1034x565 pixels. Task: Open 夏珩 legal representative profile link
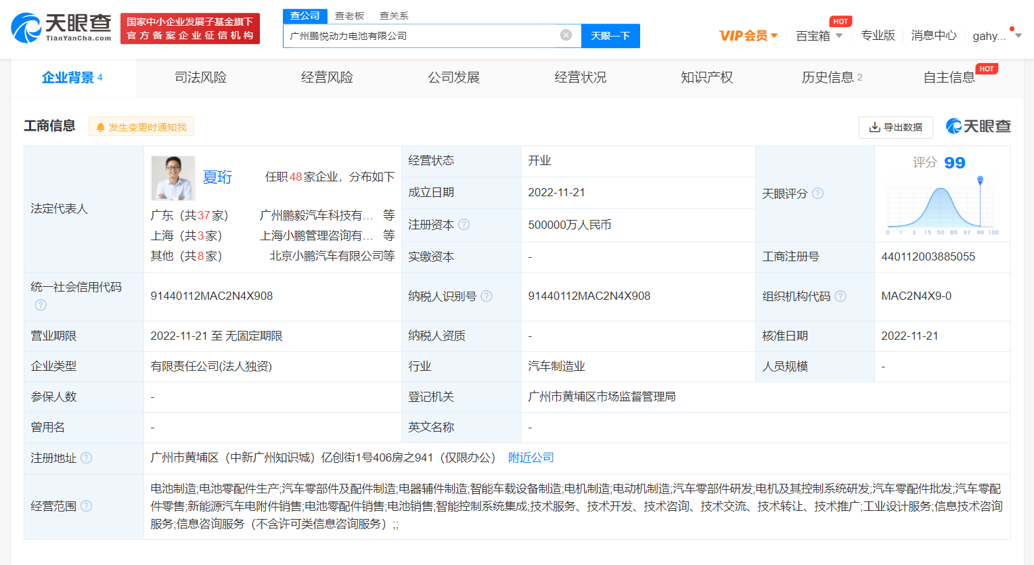(217, 177)
